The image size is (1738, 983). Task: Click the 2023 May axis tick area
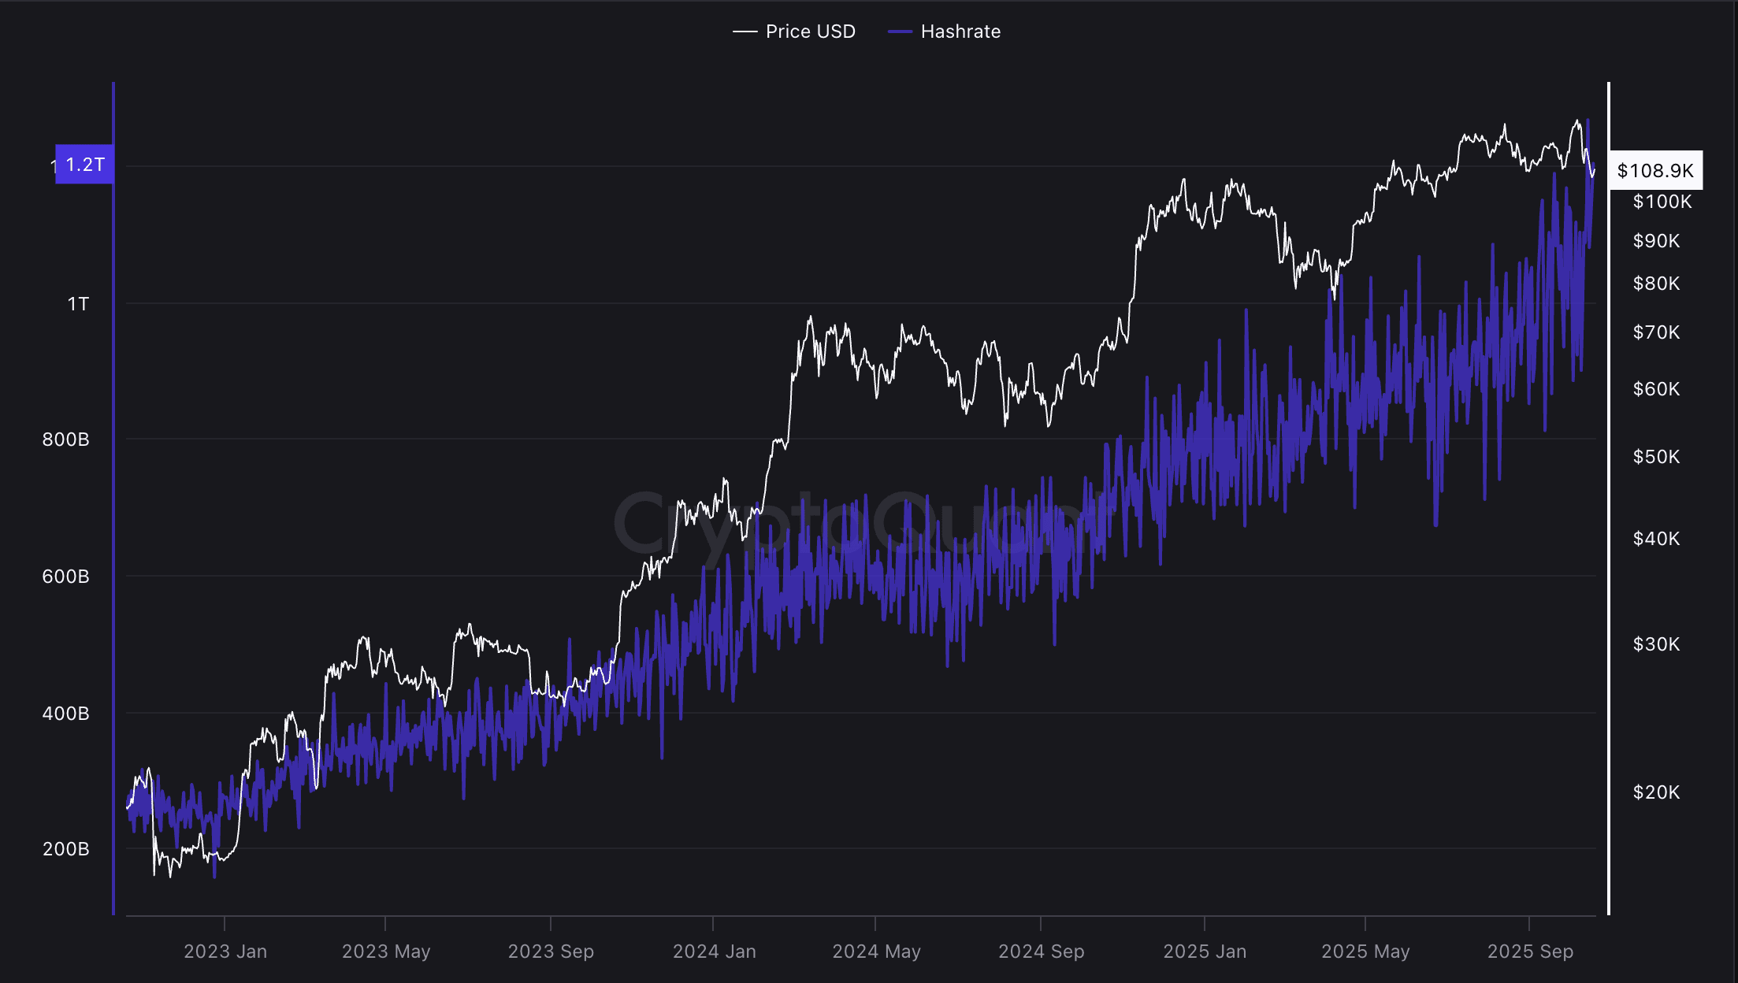[x=387, y=951]
